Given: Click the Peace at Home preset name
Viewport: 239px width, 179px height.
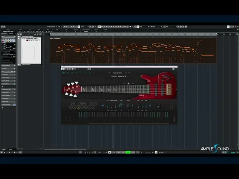Looking at the screenshot, I should (118, 73).
